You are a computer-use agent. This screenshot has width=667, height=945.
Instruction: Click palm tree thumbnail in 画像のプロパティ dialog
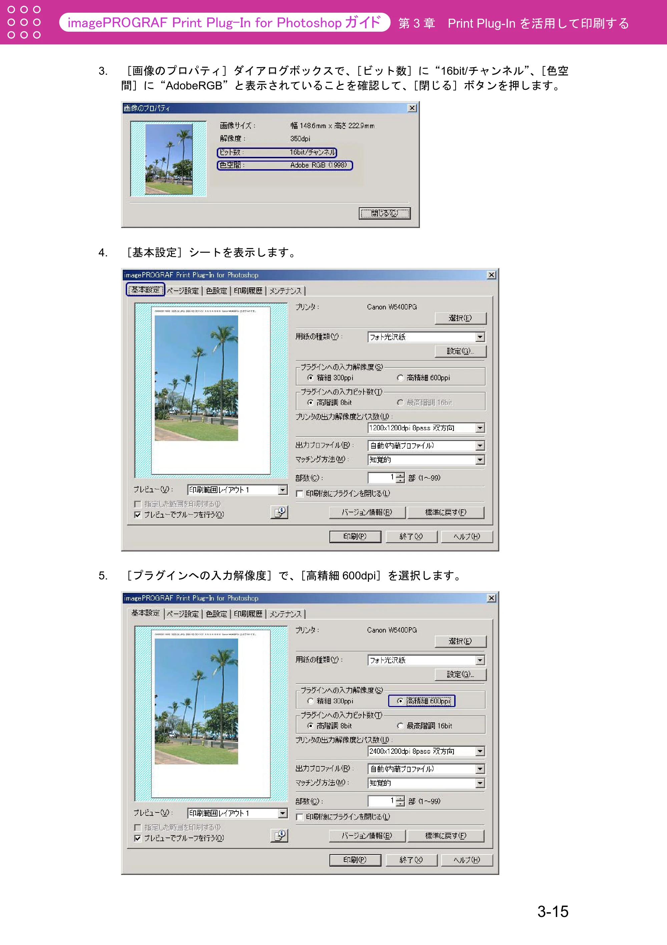pos(169,159)
